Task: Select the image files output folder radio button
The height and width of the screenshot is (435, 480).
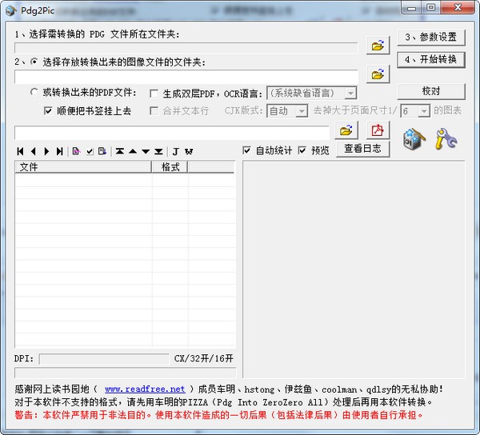Action: pyautogui.click(x=34, y=62)
